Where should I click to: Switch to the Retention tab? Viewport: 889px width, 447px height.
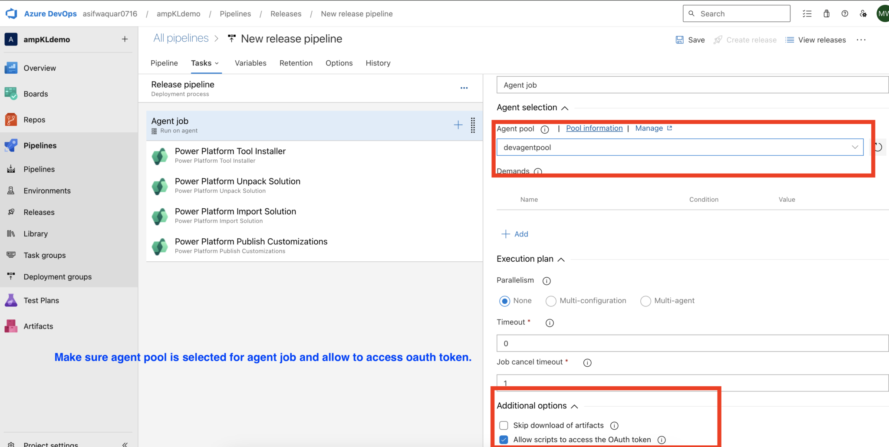[296, 63]
